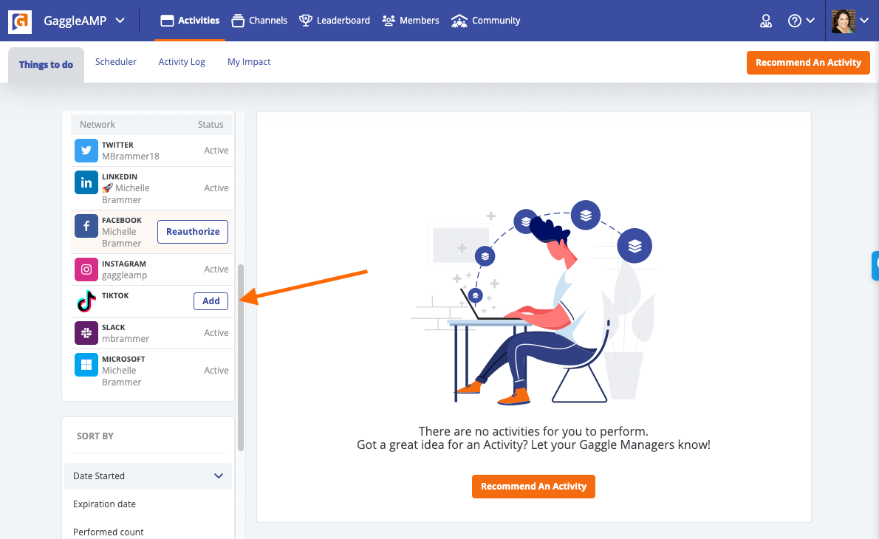
Task: Click the Community group icon
Action: point(459,21)
